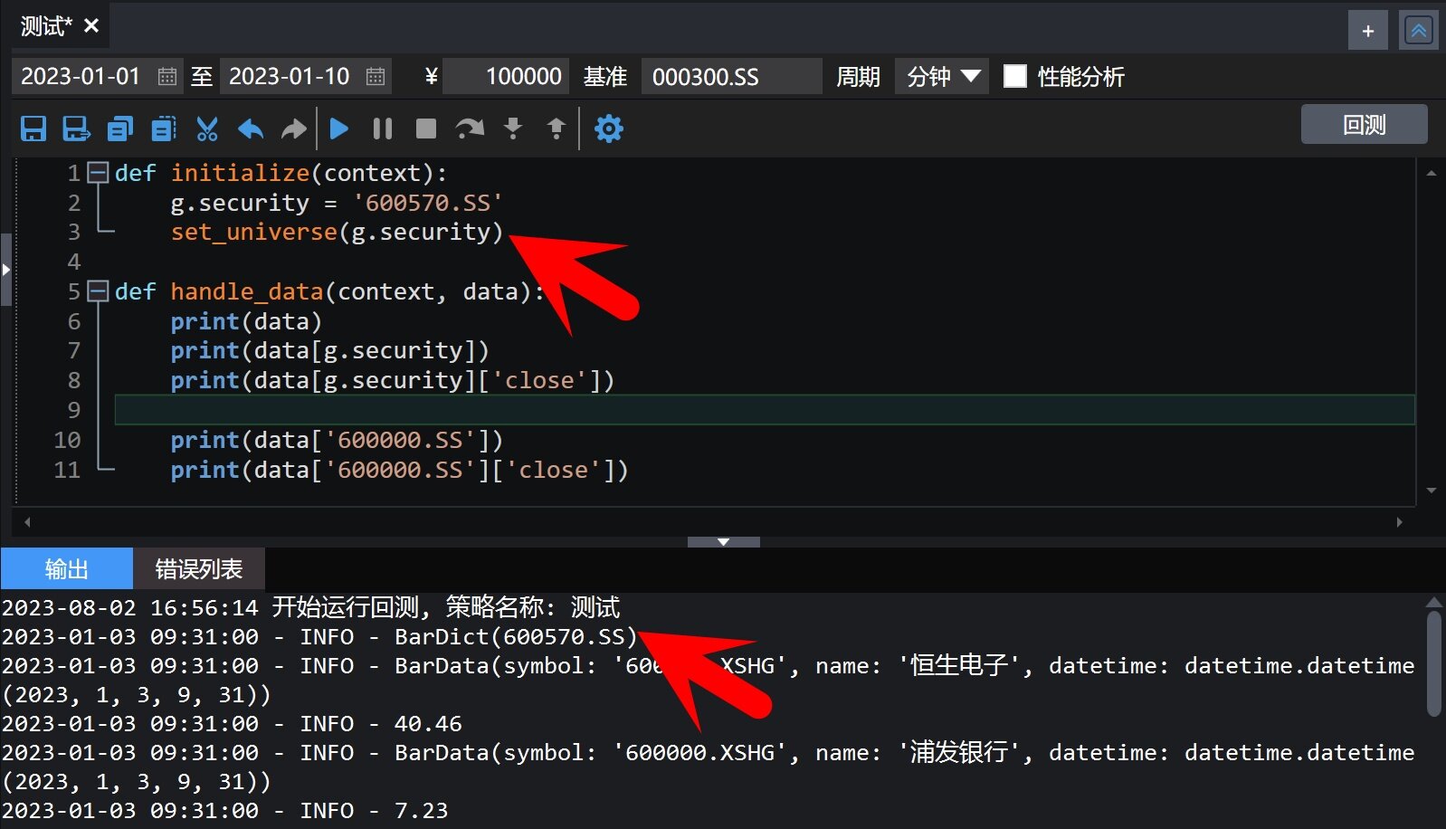Image resolution: width=1446 pixels, height=829 pixels.
Task: Click the 回测 backtest button
Action: tap(1364, 125)
